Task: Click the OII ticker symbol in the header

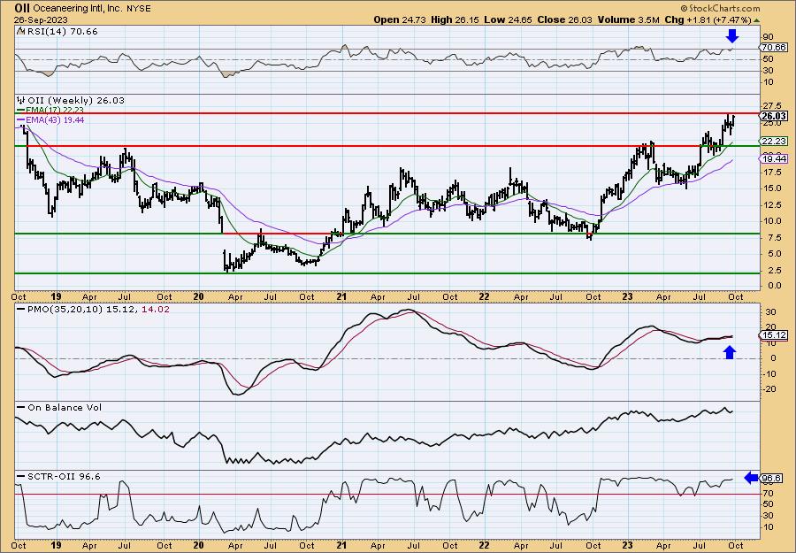Action: (x=21, y=8)
